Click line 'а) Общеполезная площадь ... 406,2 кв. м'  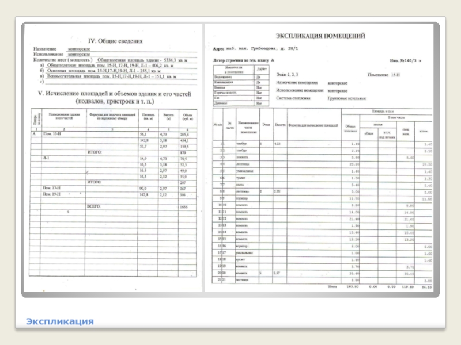tap(107, 66)
